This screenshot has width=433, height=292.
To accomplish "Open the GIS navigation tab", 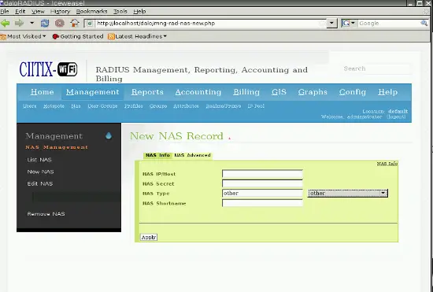I will [x=279, y=92].
